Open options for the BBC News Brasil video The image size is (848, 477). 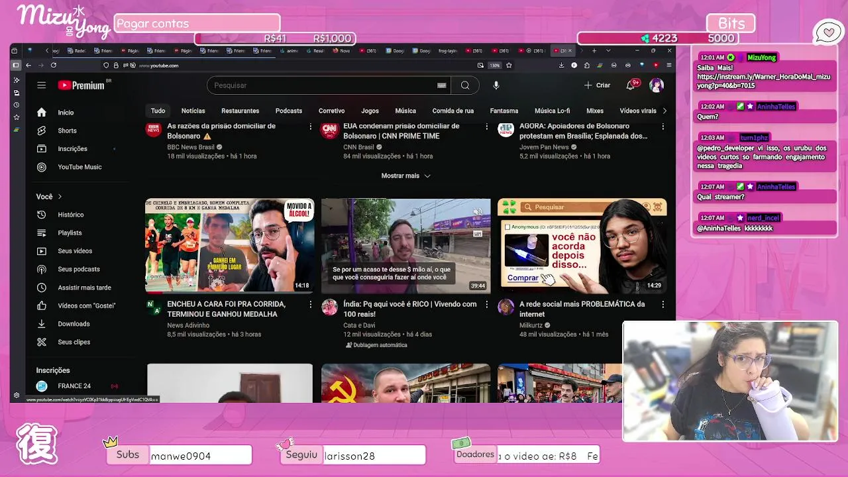[310, 127]
